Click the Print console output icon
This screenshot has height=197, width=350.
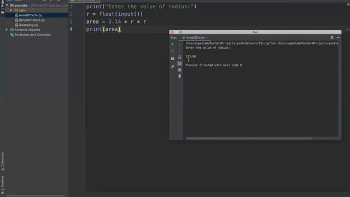coord(180,70)
